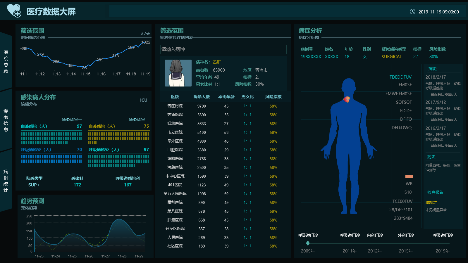Open the 病例统计 side tab
468x263 pixels.
pos(6,181)
